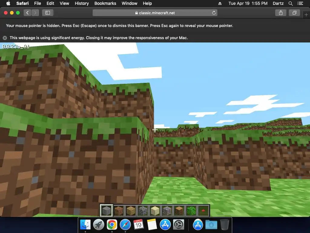
Task: Show the Safari tab overview
Action: pos(294,13)
